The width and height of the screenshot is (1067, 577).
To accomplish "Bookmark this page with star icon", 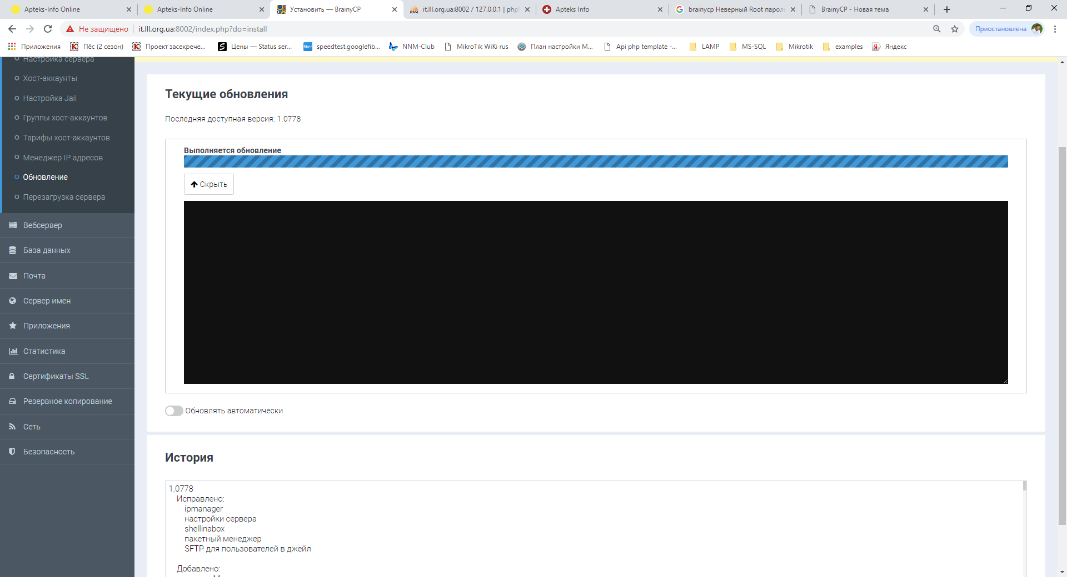I will coord(955,29).
